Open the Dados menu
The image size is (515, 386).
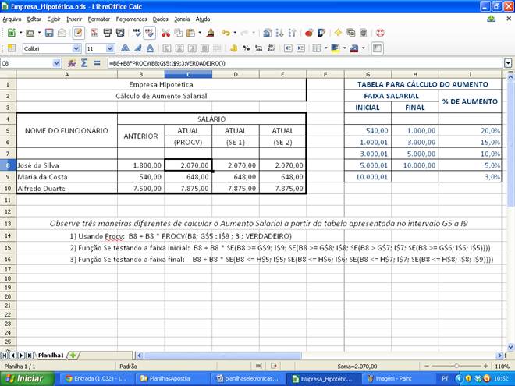click(x=160, y=18)
